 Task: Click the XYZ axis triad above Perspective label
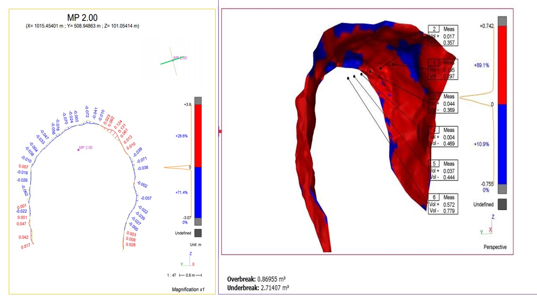tap(487, 225)
